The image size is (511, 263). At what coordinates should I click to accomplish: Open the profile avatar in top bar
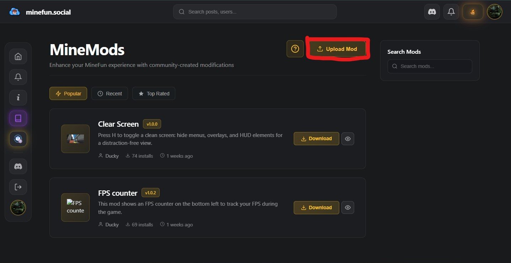tap(494, 12)
